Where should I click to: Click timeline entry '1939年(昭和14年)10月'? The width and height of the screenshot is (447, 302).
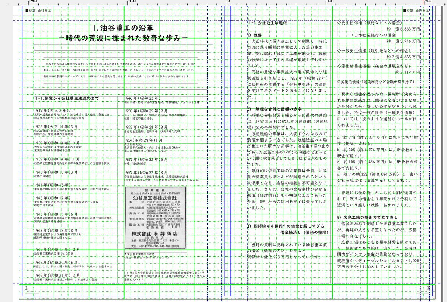(57, 143)
